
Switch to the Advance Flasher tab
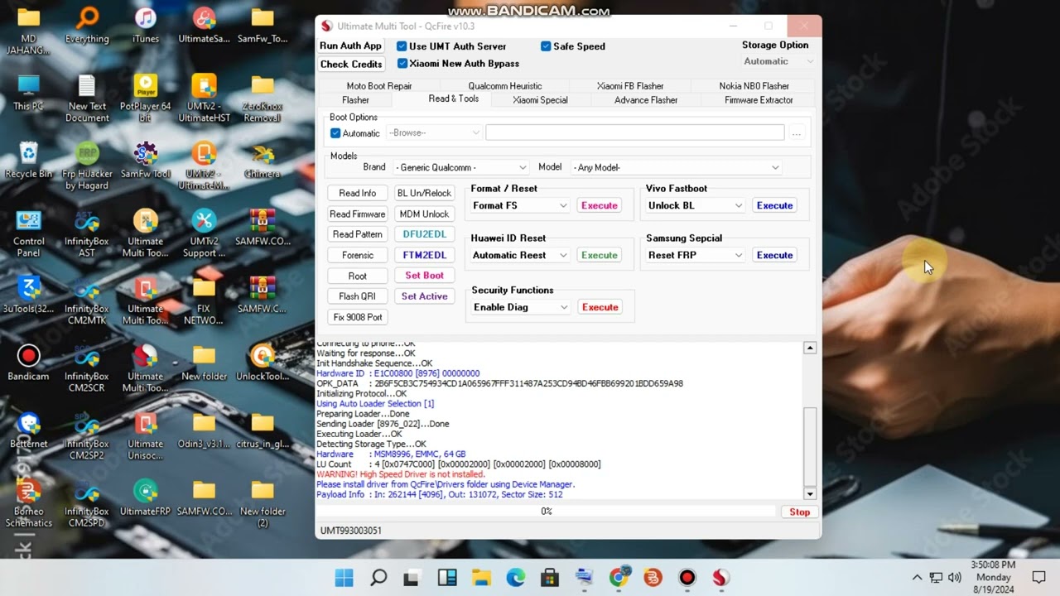point(646,100)
